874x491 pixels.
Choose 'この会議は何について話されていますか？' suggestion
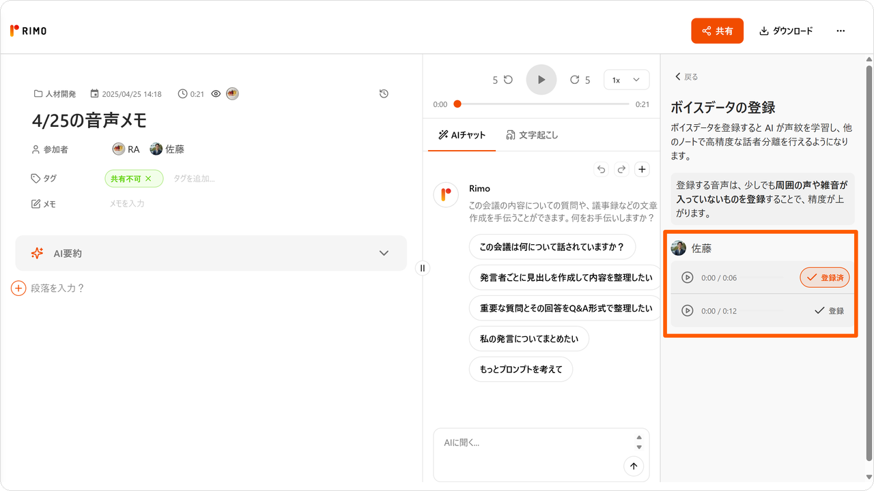pos(552,247)
